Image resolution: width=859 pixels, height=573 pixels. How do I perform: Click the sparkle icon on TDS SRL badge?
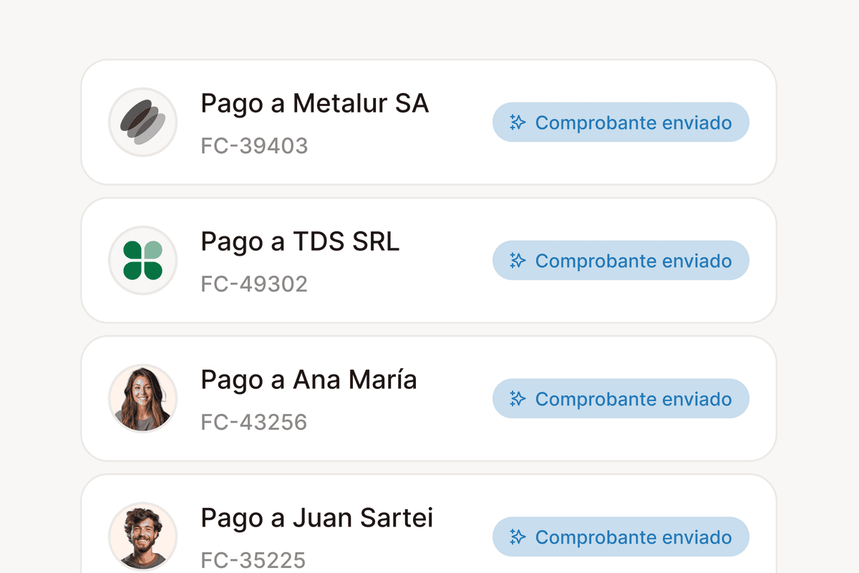516,260
